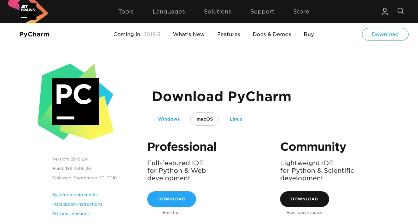
Task: Open Coming in 2018.3 page
Action: (x=137, y=34)
